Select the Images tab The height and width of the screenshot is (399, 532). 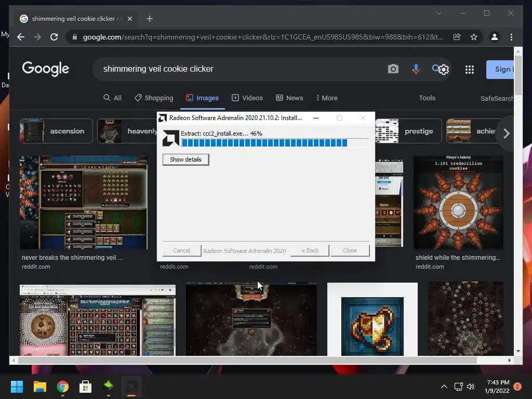[202, 98]
